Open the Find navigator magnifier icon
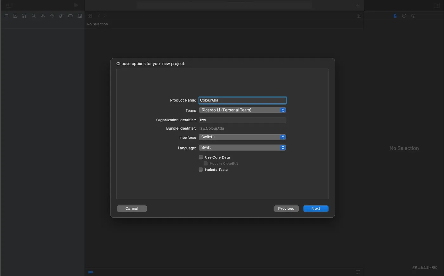This screenshot has width=444, height=276. pyautogui.click(x=33, y=16)
